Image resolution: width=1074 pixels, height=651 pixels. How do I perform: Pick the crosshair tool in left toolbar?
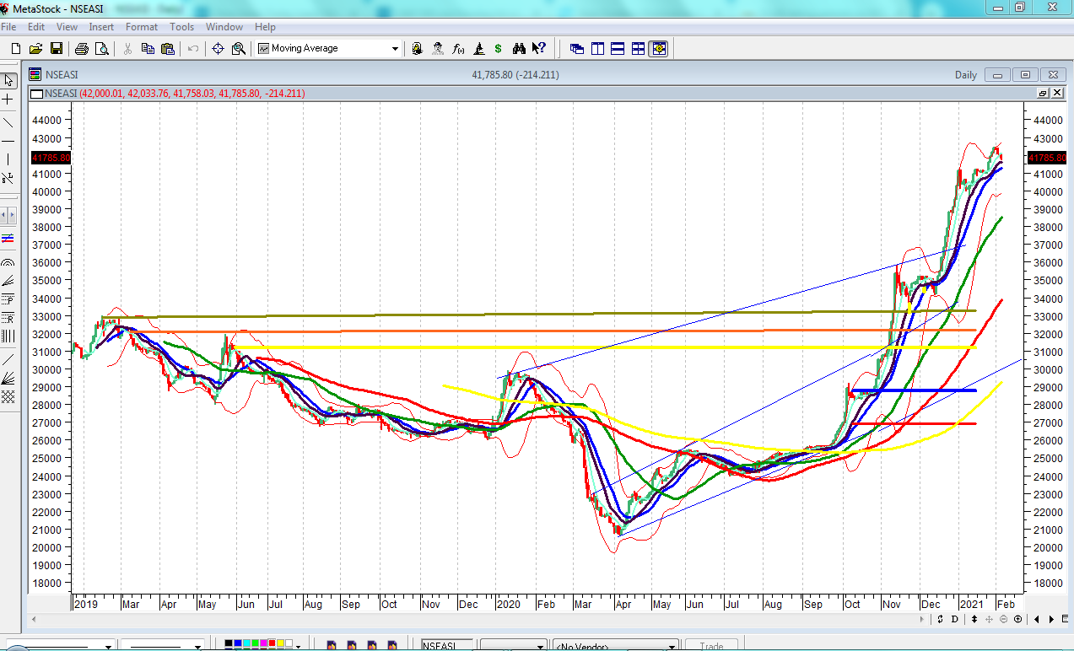click(x=8, y=100)
